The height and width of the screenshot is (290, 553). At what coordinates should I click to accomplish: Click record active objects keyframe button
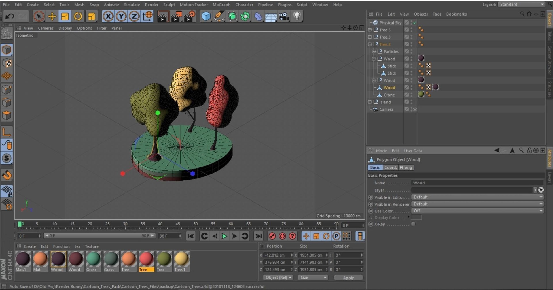[272, 236]
